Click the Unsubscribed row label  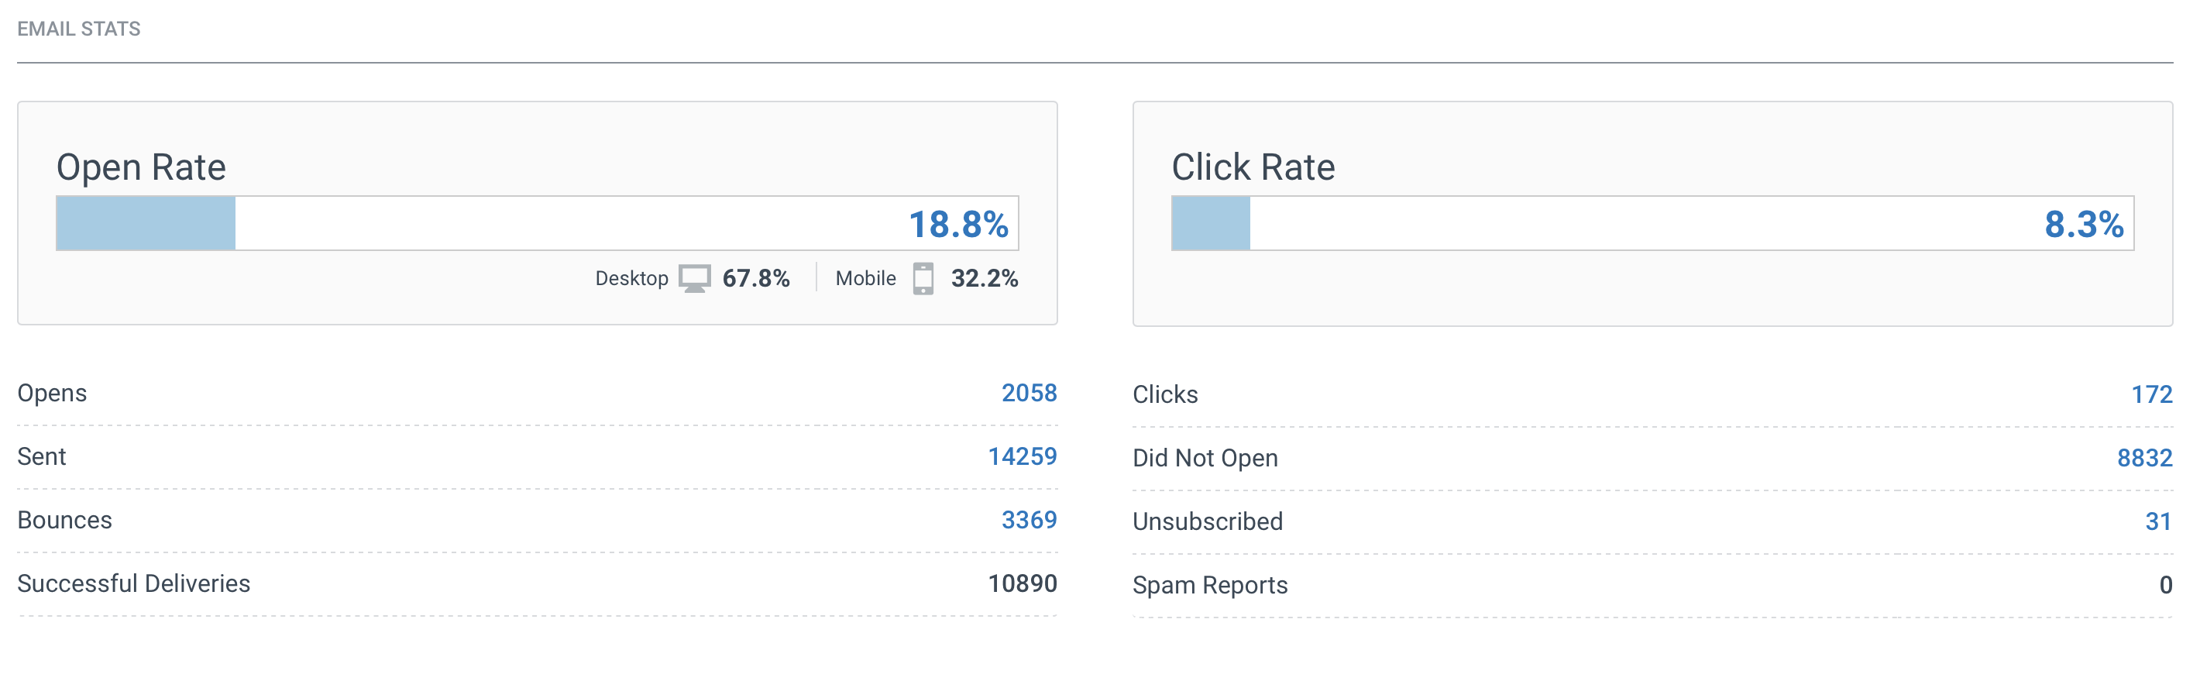[x=1207, y=521]
